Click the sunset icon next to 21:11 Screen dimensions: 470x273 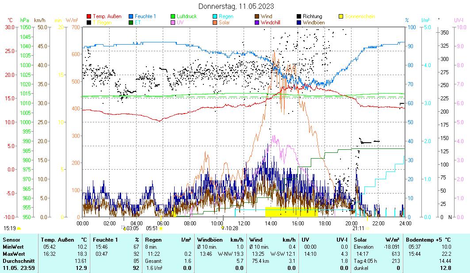pos(367,228)
